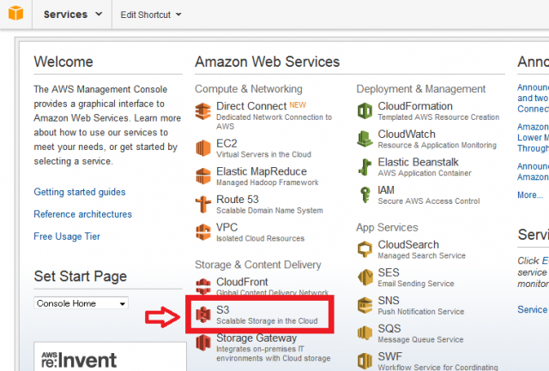549x371 pixels.
Task: Click 'Email Sending Service' description
Action: click(x=416, y=284)
